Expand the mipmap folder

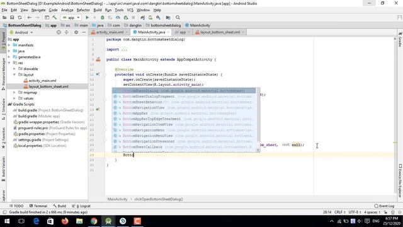coord(14,93)
